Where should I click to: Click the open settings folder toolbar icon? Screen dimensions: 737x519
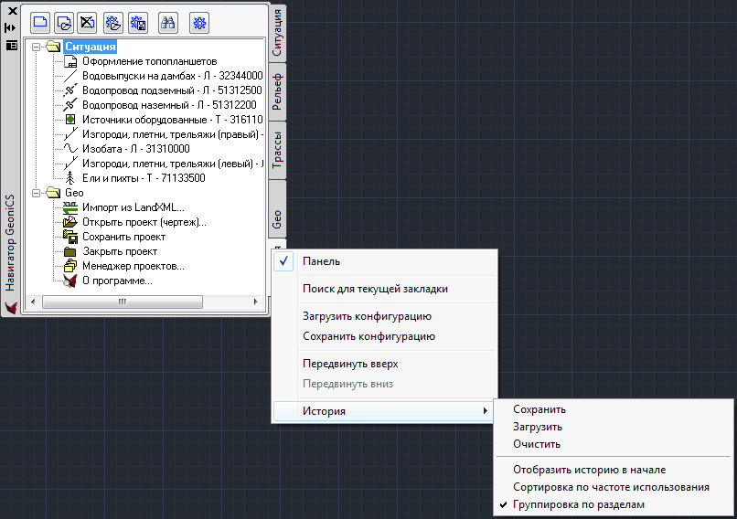pos(112,22)
